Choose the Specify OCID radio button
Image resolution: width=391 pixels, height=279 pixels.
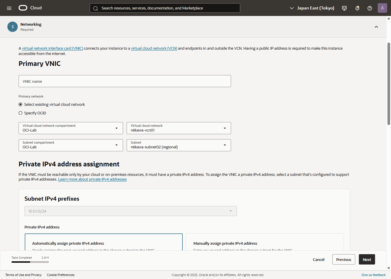pos(21,113)
